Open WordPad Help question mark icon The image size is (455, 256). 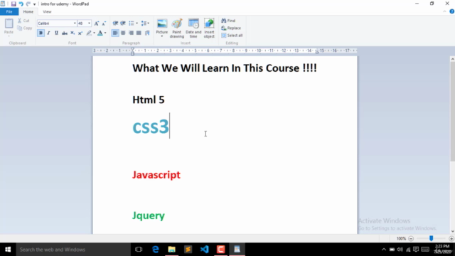tap(451, 11)
